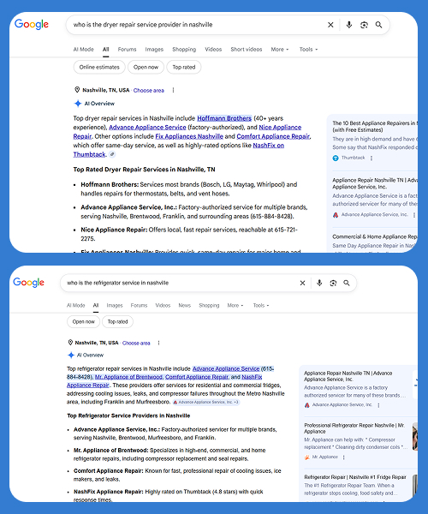
Task: Submit the refrigerator service search with magnifier
Action: pyautogui.click(x=347, y=283)
